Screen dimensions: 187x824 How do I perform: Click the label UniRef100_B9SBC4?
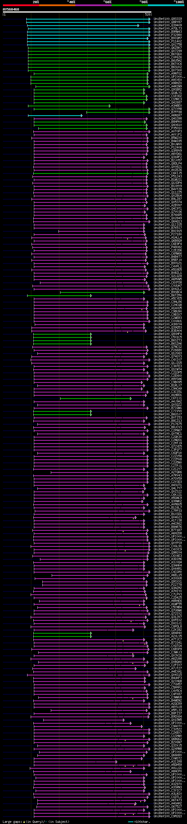[x=168, y=292]
